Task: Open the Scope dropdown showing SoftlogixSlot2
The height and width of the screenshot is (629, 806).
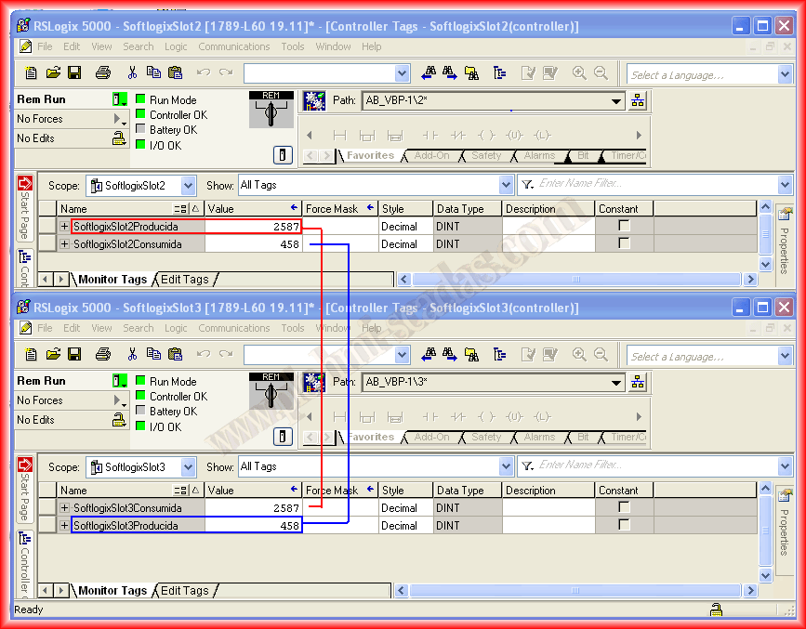Action: coord(188,186)
